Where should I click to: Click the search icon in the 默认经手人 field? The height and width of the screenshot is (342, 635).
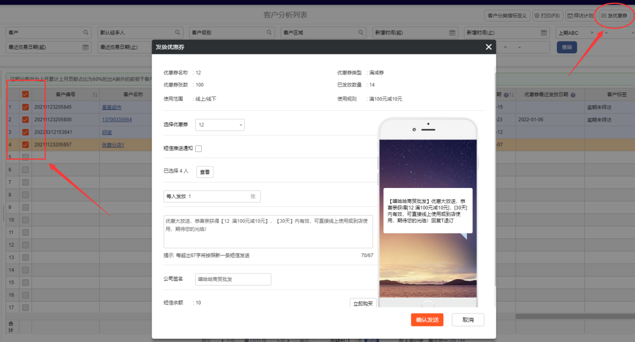click(x=178, y=32)
